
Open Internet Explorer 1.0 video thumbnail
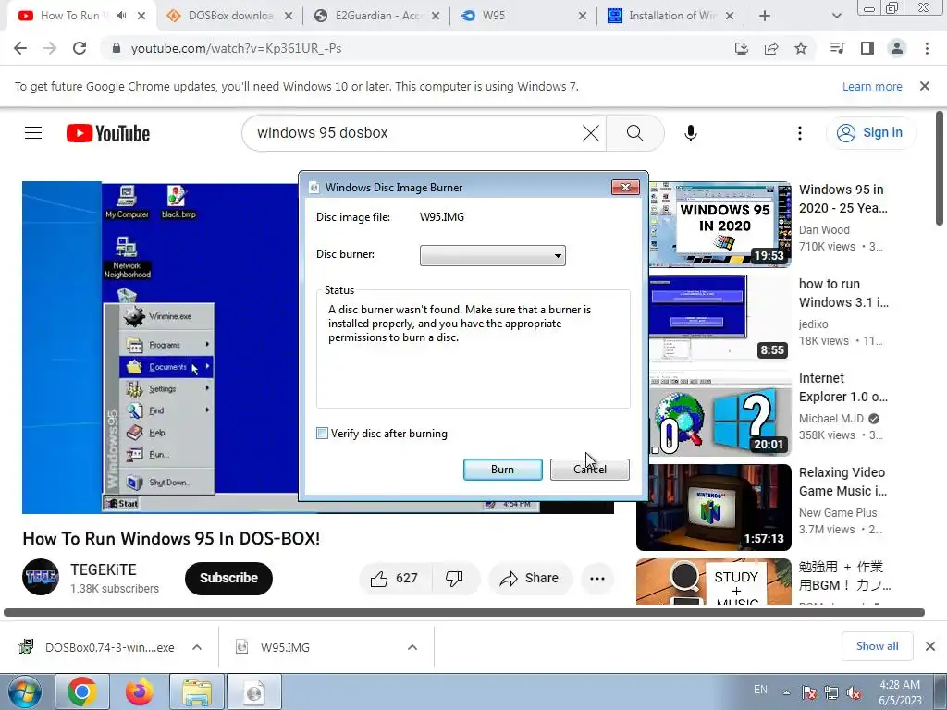[x=719, y=412]
